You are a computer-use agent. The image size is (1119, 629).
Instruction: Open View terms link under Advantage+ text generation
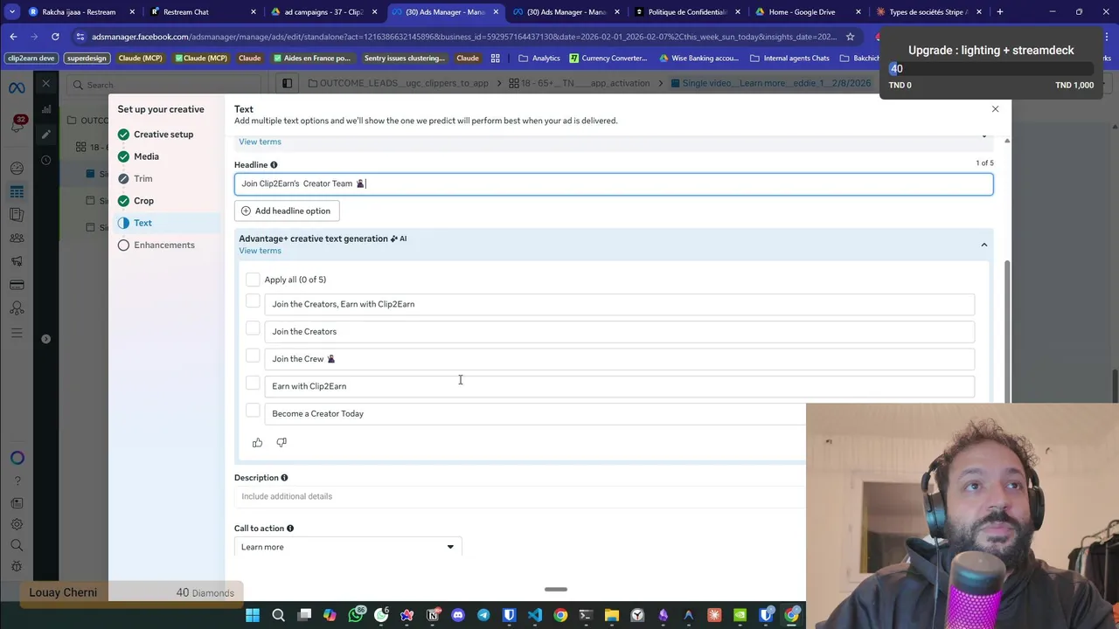click(260, 251)
